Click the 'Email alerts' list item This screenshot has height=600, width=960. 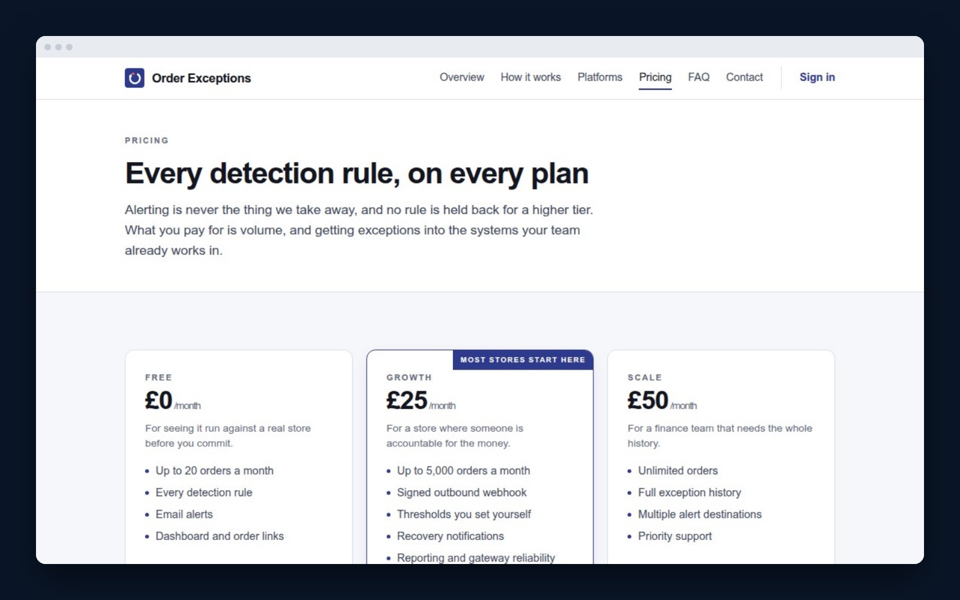(184, 514)
